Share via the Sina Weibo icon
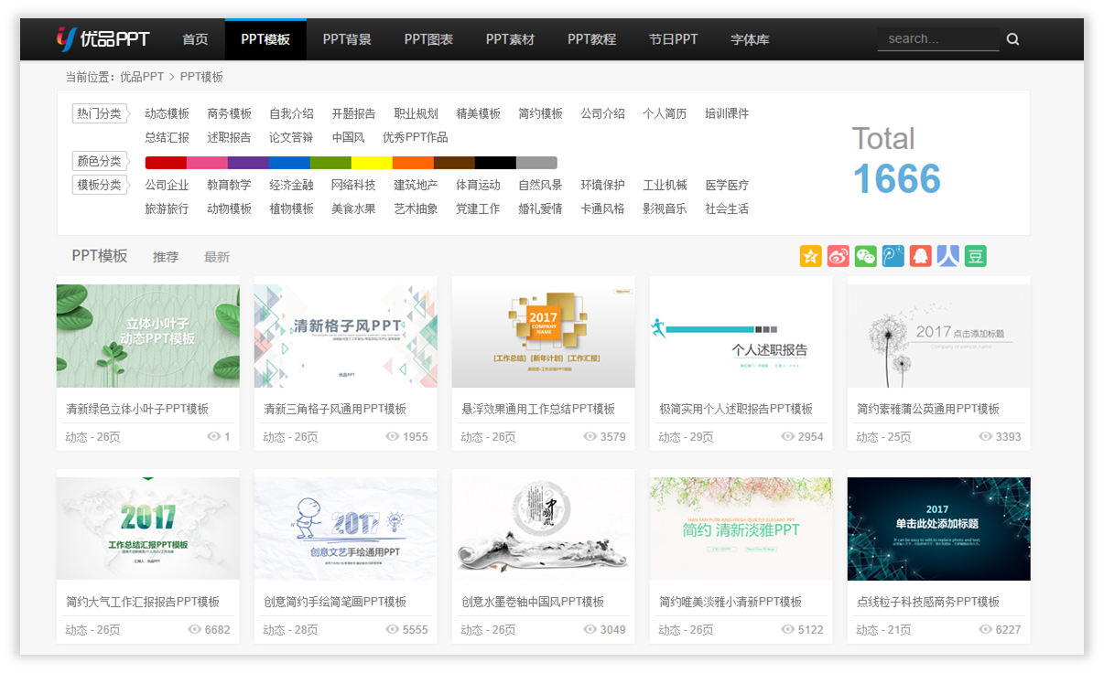Viewport: 1104px width, 673px height. (x=838, y=256)
